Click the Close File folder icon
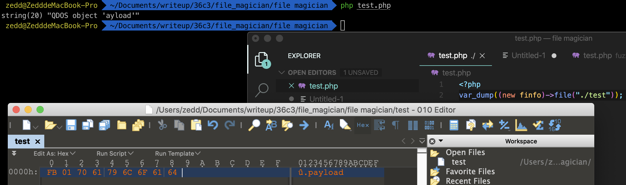The width and height of the screenshot is (626, 185). click(x=121, y=125)
